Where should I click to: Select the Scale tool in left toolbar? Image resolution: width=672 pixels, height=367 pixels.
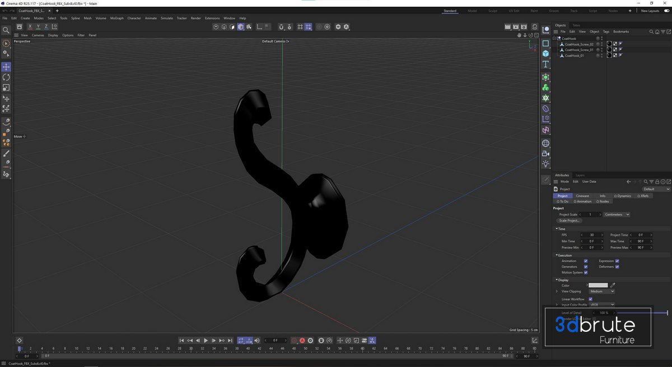[x=6, y=88]
